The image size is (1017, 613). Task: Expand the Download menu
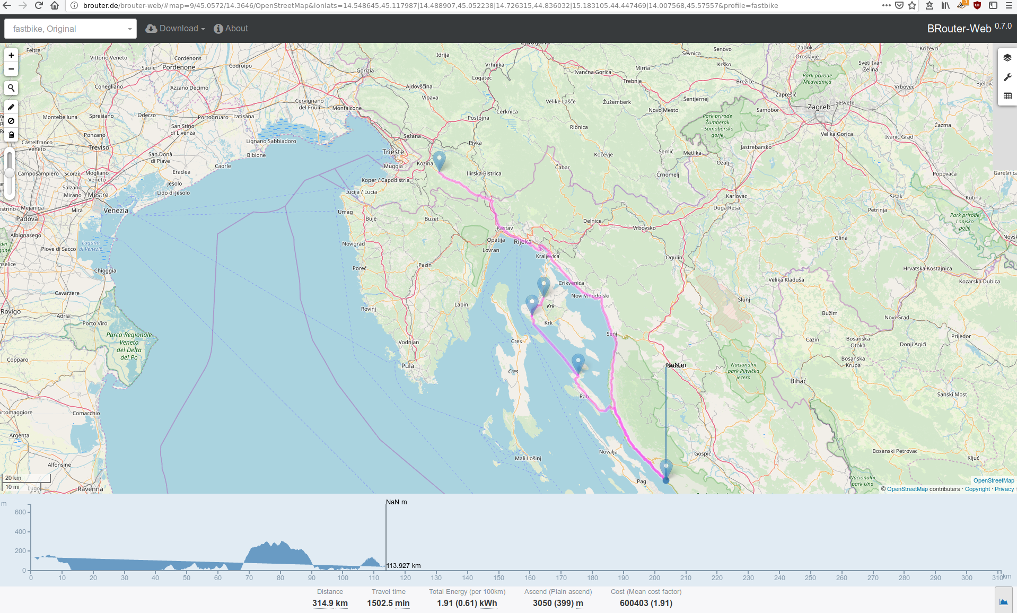pyautogui.click(x=175, y=28)
